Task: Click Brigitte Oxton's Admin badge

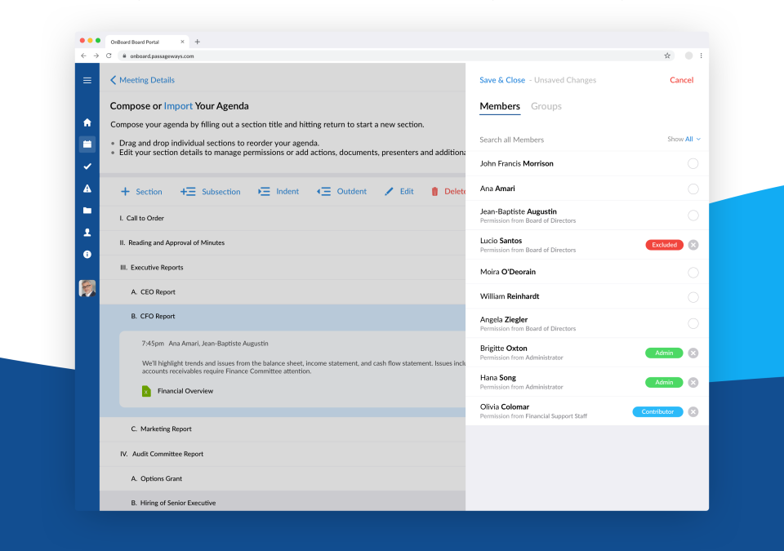Action: 664,353
